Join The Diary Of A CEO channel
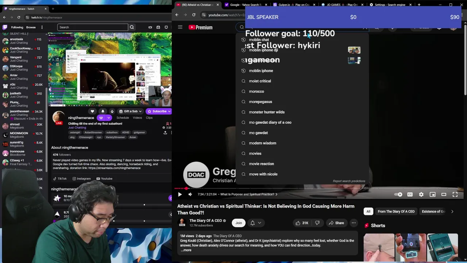 tap(239, 223)
